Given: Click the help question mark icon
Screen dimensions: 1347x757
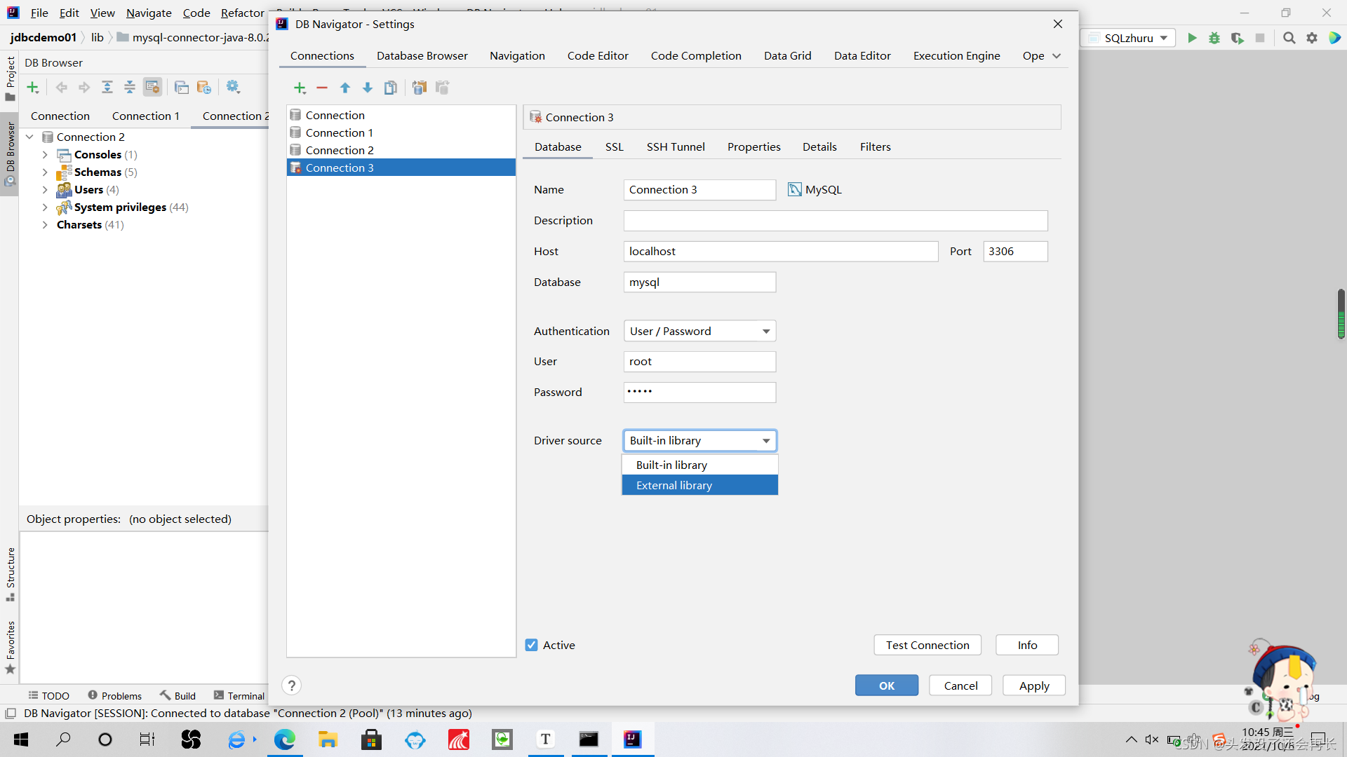Looking at the screenshot, I should 292,686.
